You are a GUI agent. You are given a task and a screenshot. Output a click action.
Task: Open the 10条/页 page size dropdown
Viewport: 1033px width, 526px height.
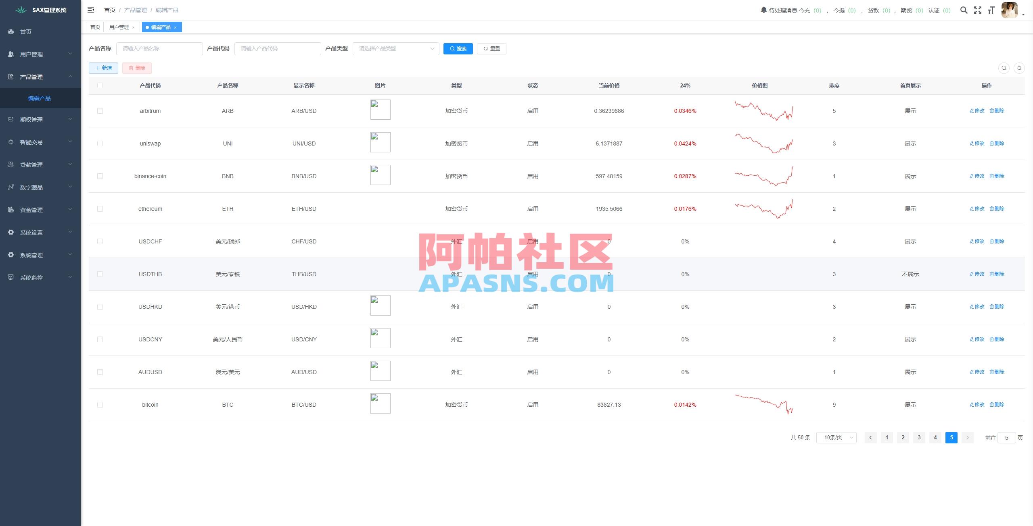[836, 437]
